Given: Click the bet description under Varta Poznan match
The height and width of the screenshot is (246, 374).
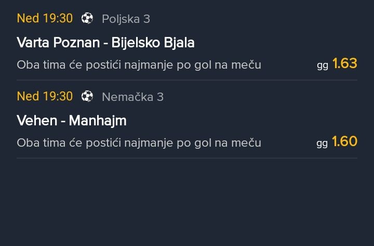Looking at the screenshot, I should pos(139,65).
